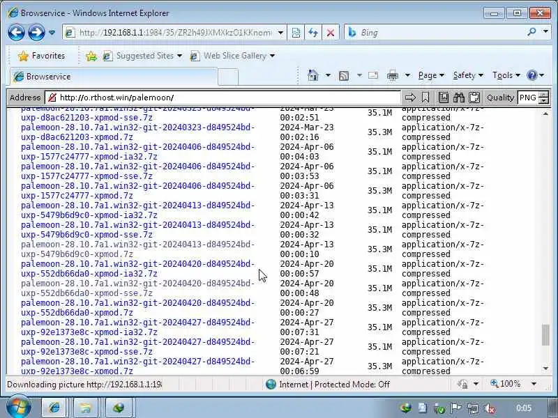Click the globe application taskbar icon
The width and height of the screenshot is (558, 418).
click(x=118, y=408)
